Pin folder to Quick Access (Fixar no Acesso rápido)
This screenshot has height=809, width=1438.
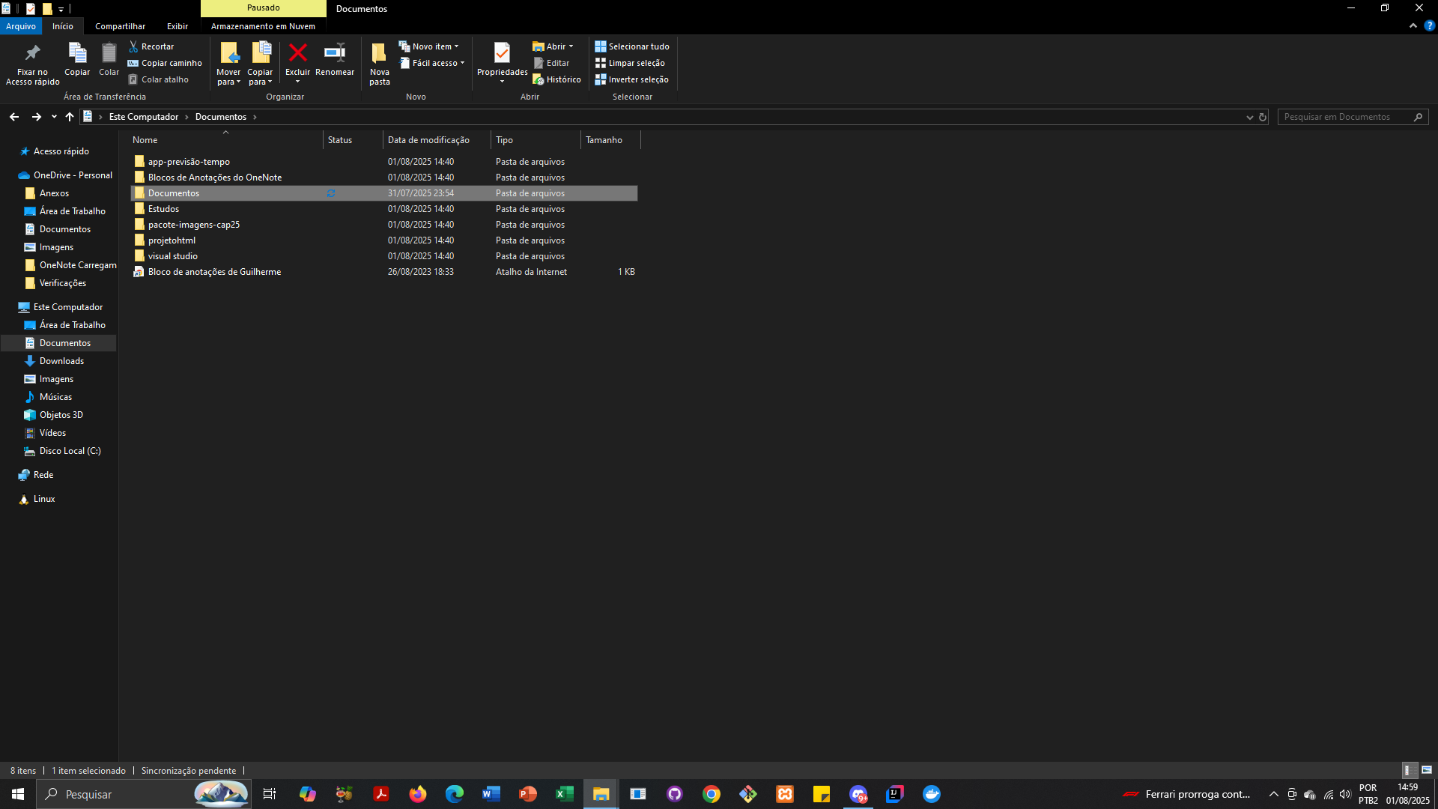(32, 64)
